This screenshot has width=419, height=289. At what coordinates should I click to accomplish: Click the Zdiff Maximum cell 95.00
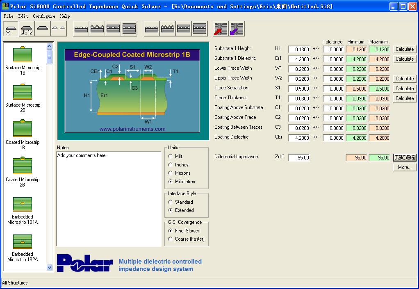(x=380, y=157)
